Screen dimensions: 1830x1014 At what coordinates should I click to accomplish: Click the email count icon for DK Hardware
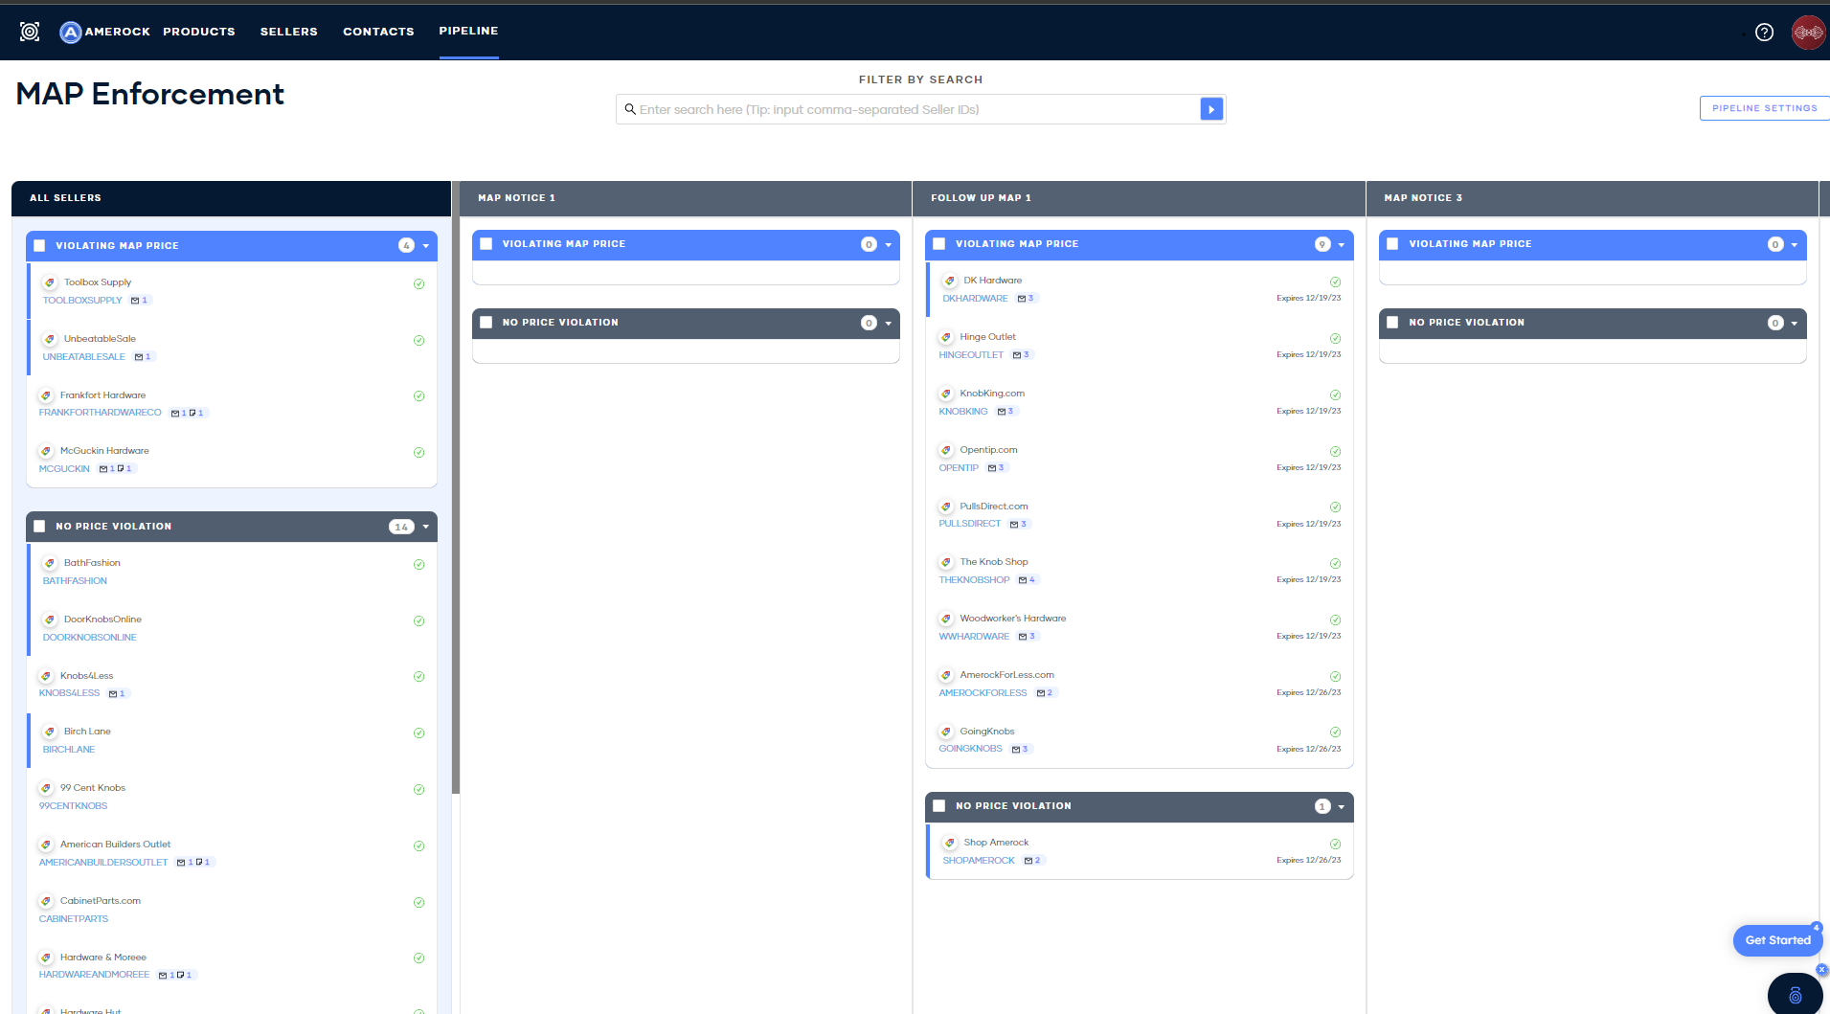point(1022,299)
